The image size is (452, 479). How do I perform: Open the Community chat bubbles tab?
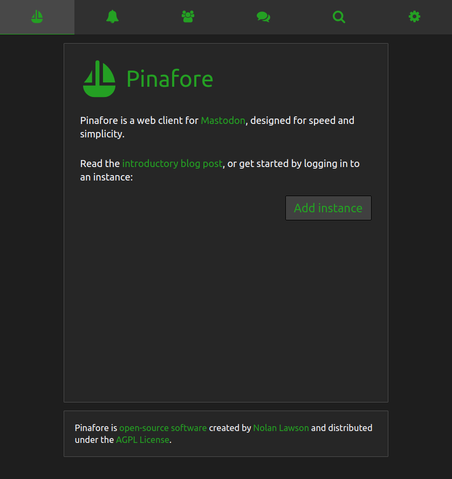tap(264, 17)
